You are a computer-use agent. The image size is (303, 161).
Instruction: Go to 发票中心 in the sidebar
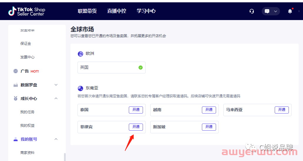pos(27,57)
